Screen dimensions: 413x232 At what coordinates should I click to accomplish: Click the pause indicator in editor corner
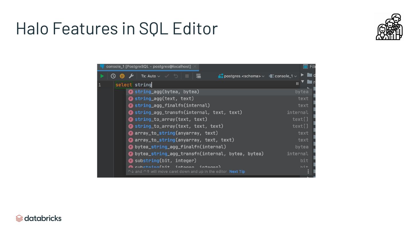tap(297, 84)
